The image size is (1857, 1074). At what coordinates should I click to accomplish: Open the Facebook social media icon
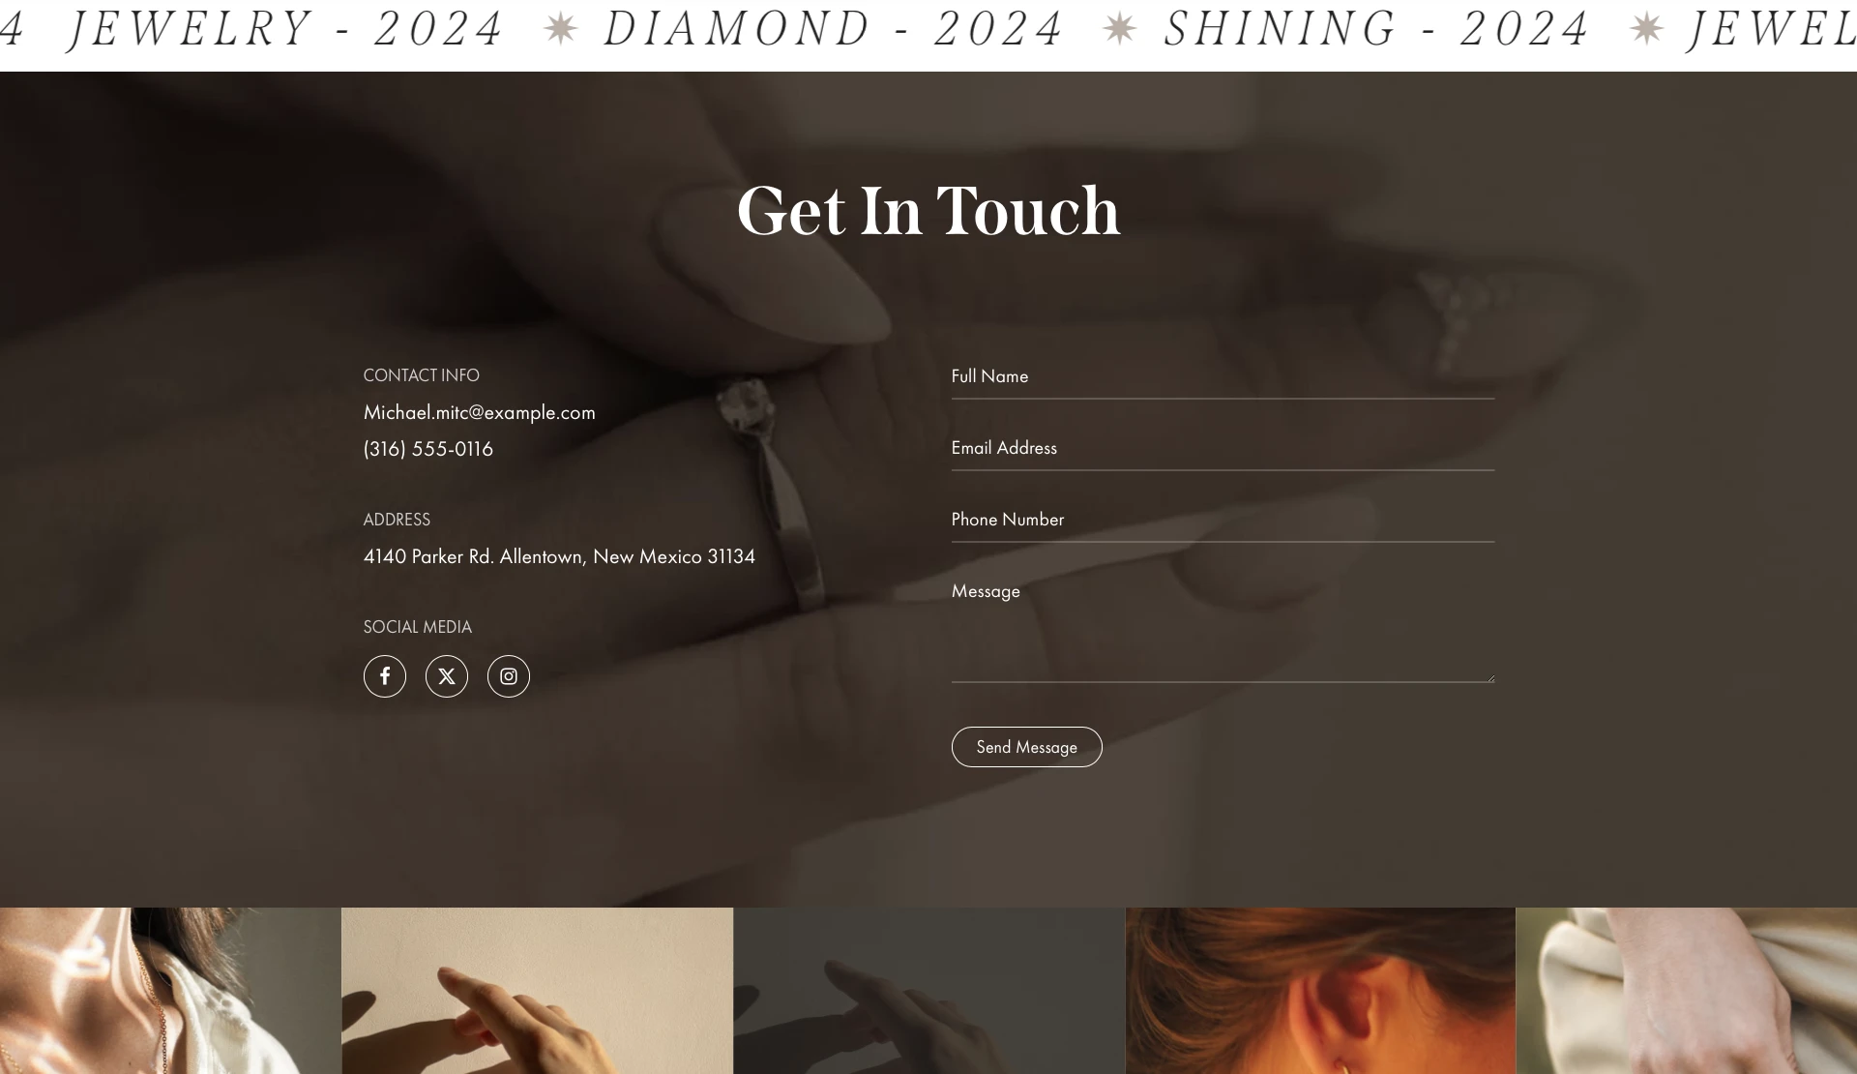pyautogui.click(x=385, y=676)
